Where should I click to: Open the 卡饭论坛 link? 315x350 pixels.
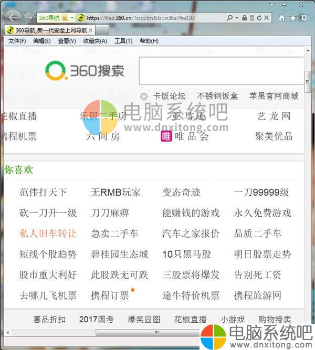[x=169, y=96]
